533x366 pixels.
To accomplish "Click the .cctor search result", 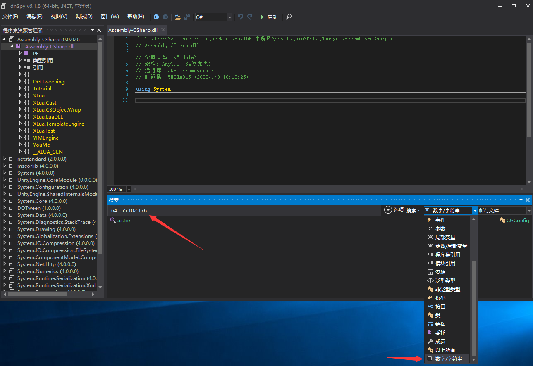I will 124,221.
